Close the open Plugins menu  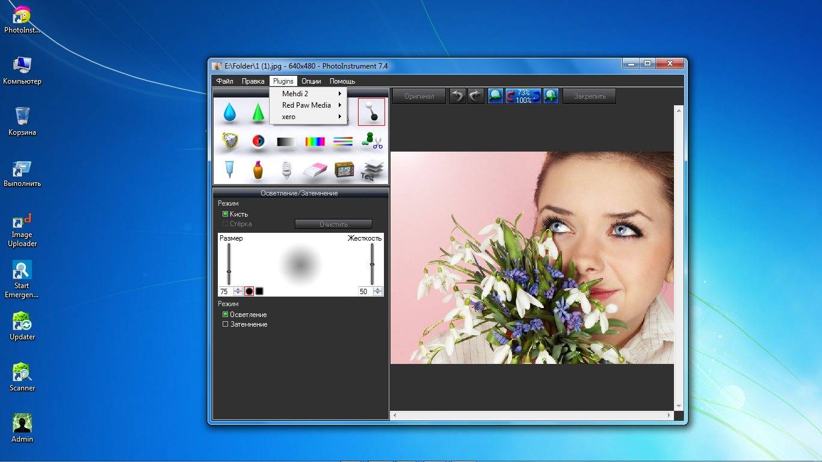point(283,81)
